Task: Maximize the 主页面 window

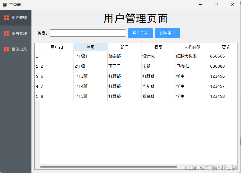Action: coord(216,5)
